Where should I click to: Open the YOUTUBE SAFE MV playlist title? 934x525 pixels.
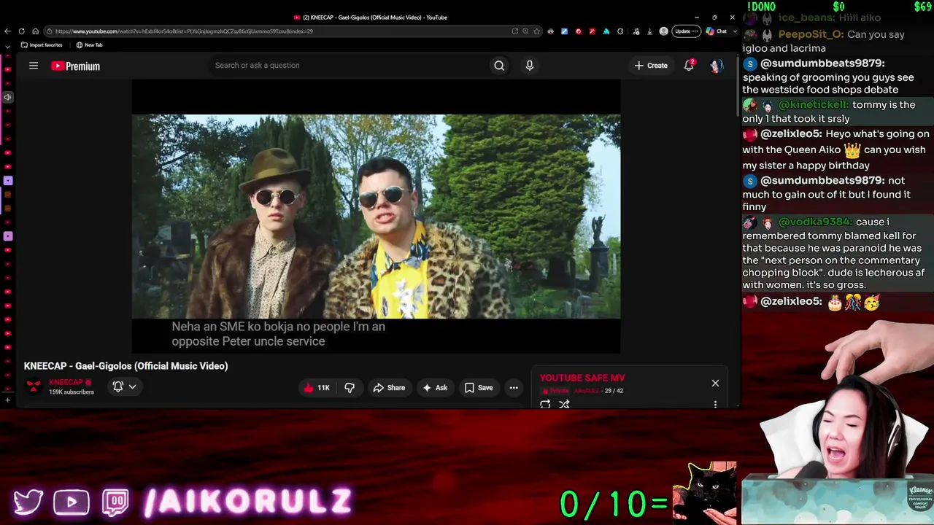pos(582,378)
